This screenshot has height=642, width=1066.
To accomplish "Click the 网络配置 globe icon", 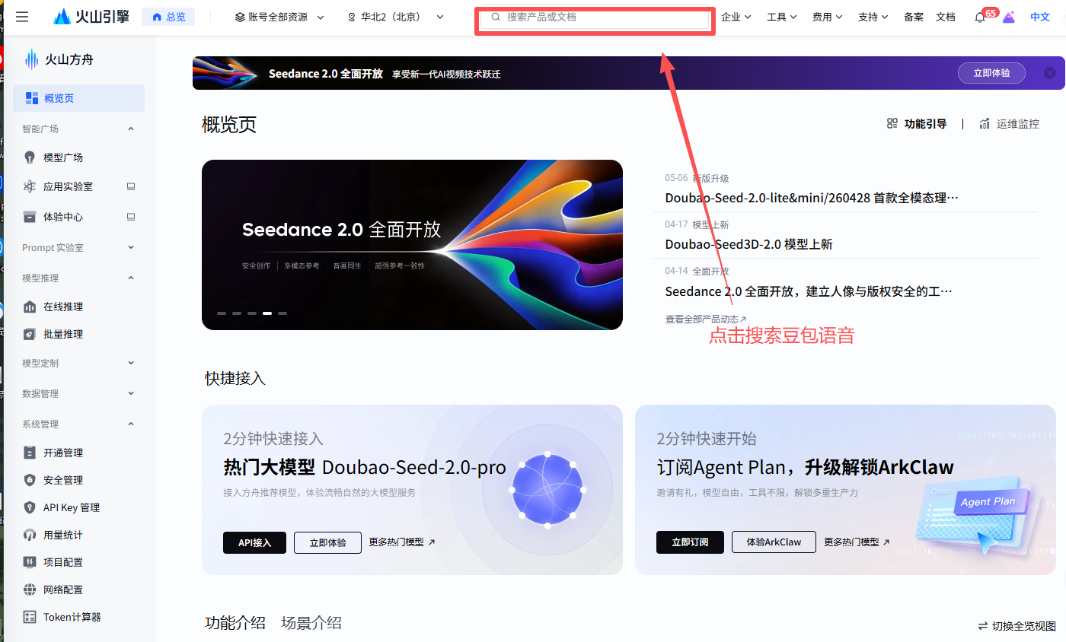I will click(30, 590).
